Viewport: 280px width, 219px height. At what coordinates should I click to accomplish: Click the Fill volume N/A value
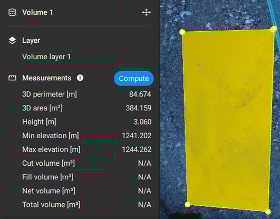144,177
